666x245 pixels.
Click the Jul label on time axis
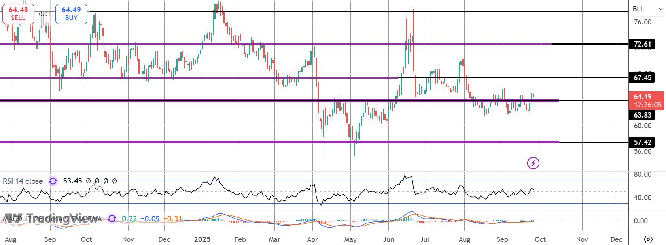coord(425,239)
